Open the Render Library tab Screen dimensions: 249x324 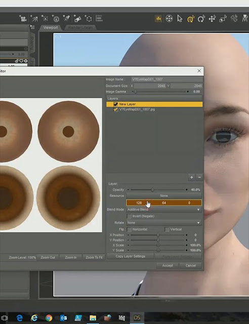[80, 27]
